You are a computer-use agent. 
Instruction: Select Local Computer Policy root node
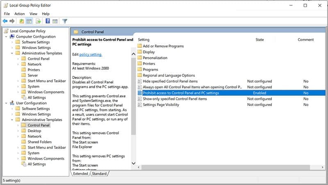coord(27,31)
